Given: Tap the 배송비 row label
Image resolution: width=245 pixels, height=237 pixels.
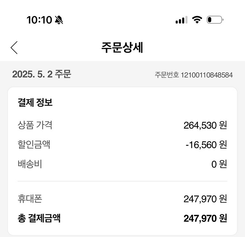Looking at the screenshot, I should (30, 164).
